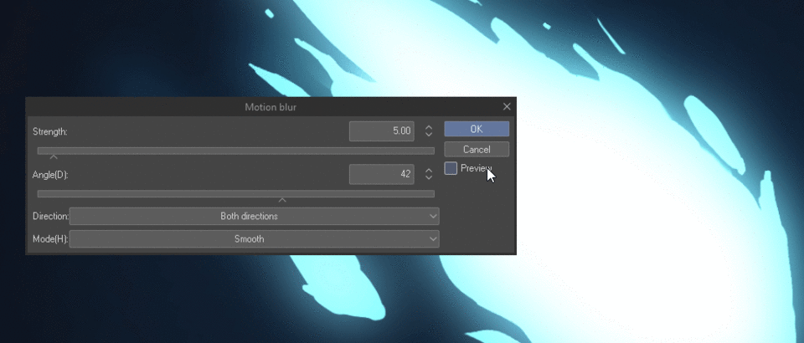Open the Mode dropdown showing Smooth
This screenshot has width=804, height=343.
(x=255, y=238)
